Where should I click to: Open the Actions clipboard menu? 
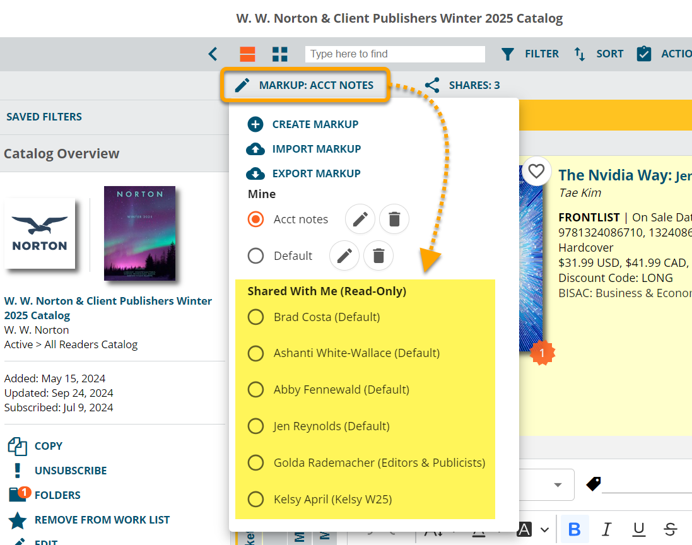664,54
